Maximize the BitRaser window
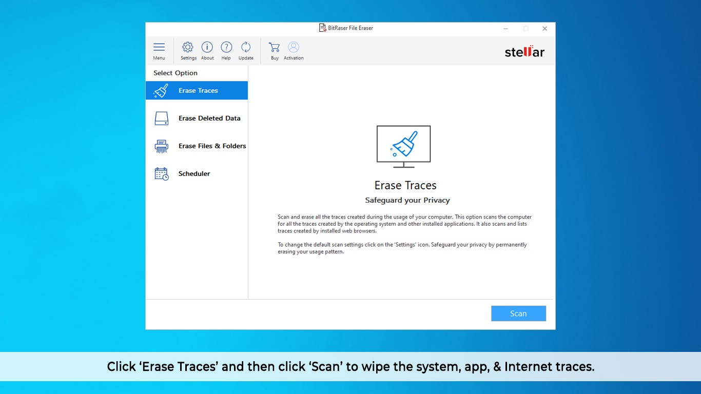Image resolution: width=701 pixels, height=394 pixels. [x=525, y=29]
